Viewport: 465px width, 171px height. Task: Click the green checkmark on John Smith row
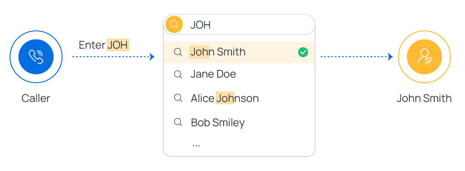click(303, 52)
